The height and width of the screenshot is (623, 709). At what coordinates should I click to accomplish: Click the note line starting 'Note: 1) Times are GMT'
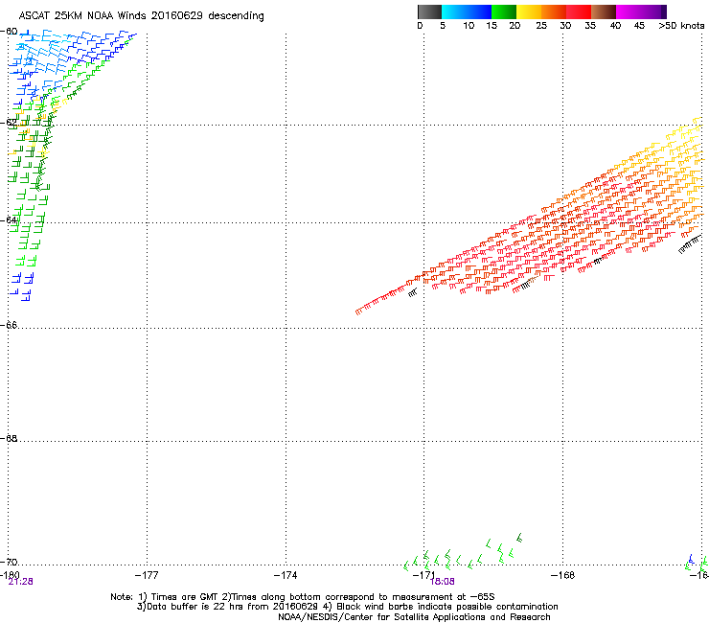coord(303,597)
